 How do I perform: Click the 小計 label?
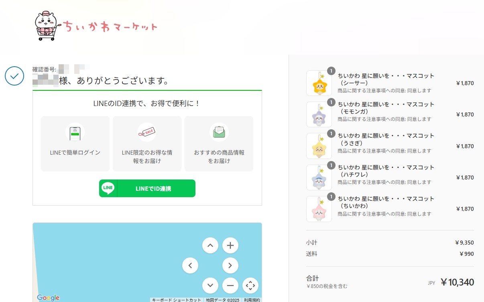tap(311, 243)
